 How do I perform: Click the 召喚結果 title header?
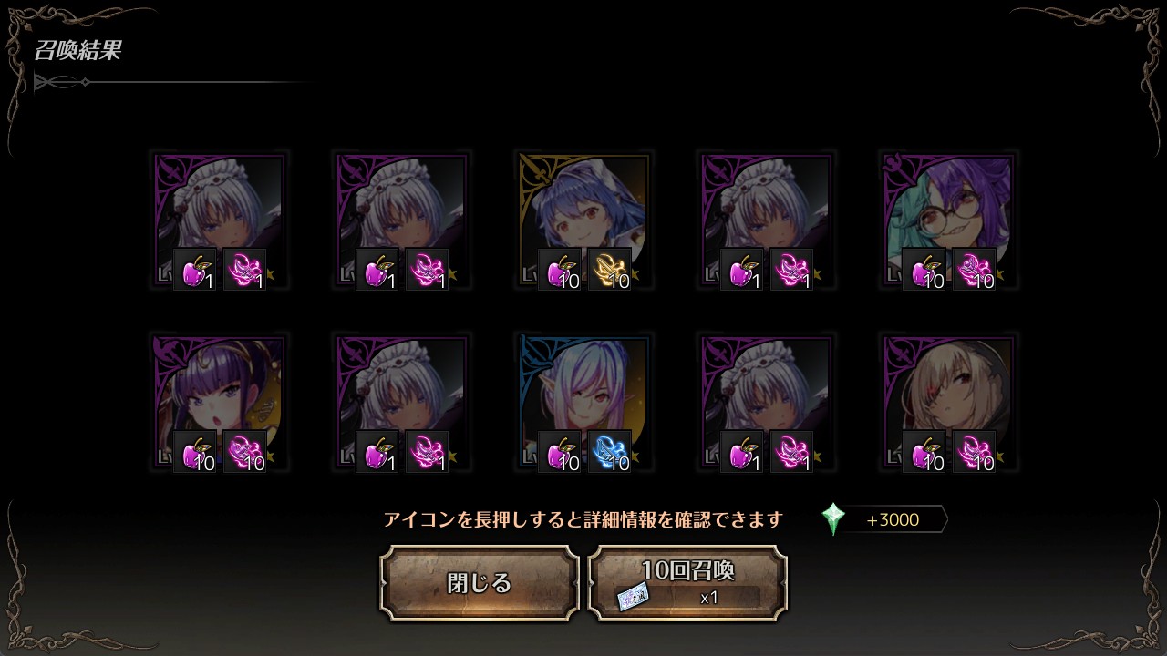tap(77, 51)
